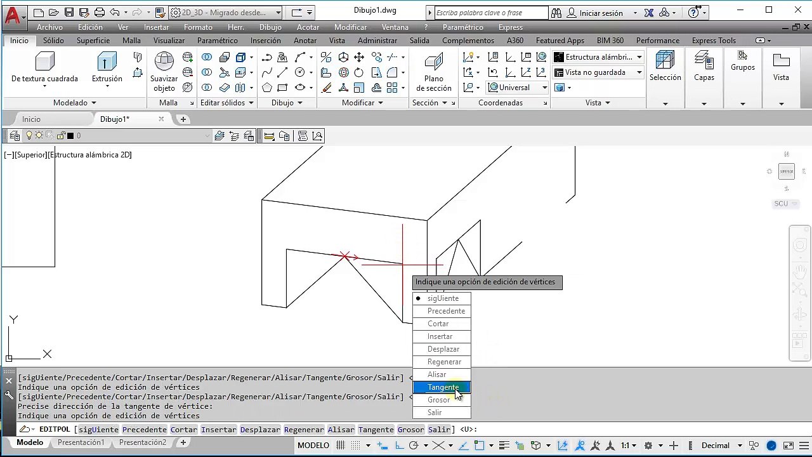
Task: Open the Decimal units dropdown in status bar
Action: (719, 446)
